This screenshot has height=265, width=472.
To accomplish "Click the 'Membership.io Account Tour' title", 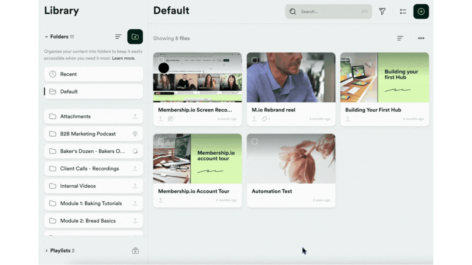I will coord(194,191).
